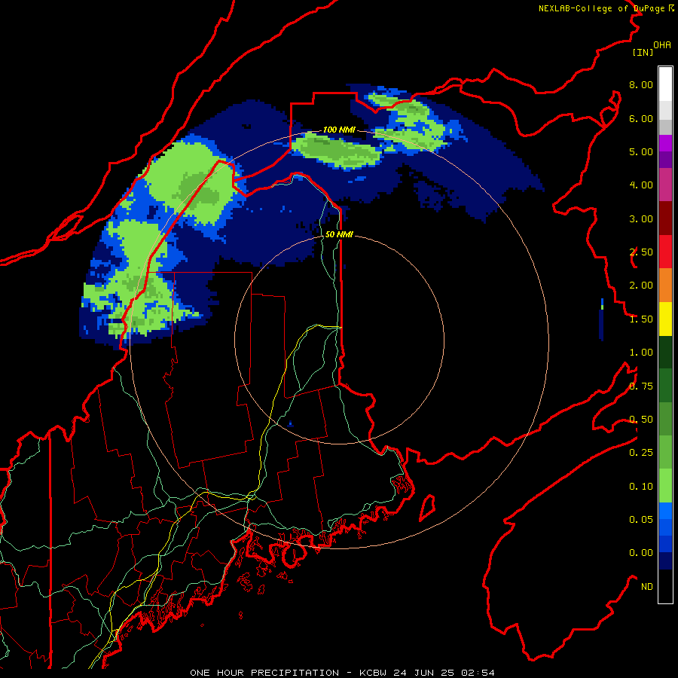Click the OHA product label
This screenshot has height=678, width=678.
(662, 45)
